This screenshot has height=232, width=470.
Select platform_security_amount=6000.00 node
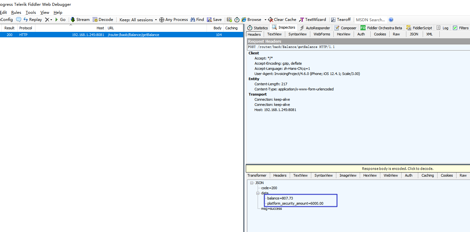tap(295, 203)
